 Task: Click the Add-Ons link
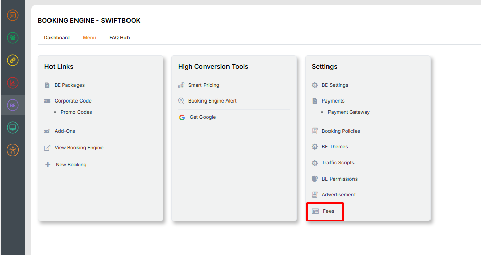pos(65,131)
